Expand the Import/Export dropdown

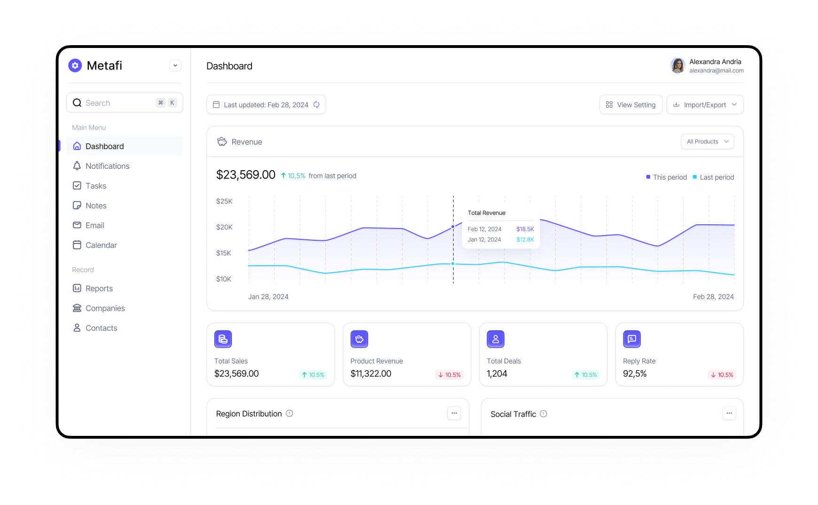pyautogui.click(x=705, y=105)
